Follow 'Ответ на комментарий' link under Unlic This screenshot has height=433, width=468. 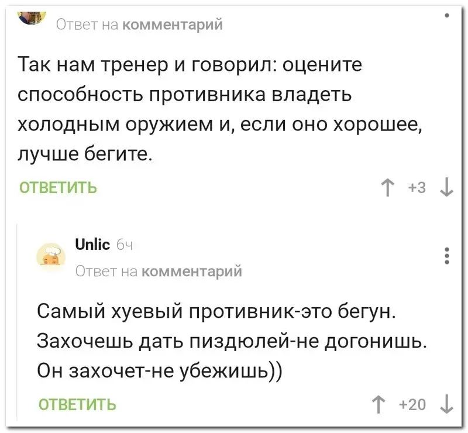pos(158,270)
